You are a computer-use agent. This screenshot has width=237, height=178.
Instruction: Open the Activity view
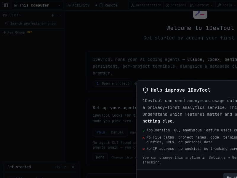[x=79, y=5]
